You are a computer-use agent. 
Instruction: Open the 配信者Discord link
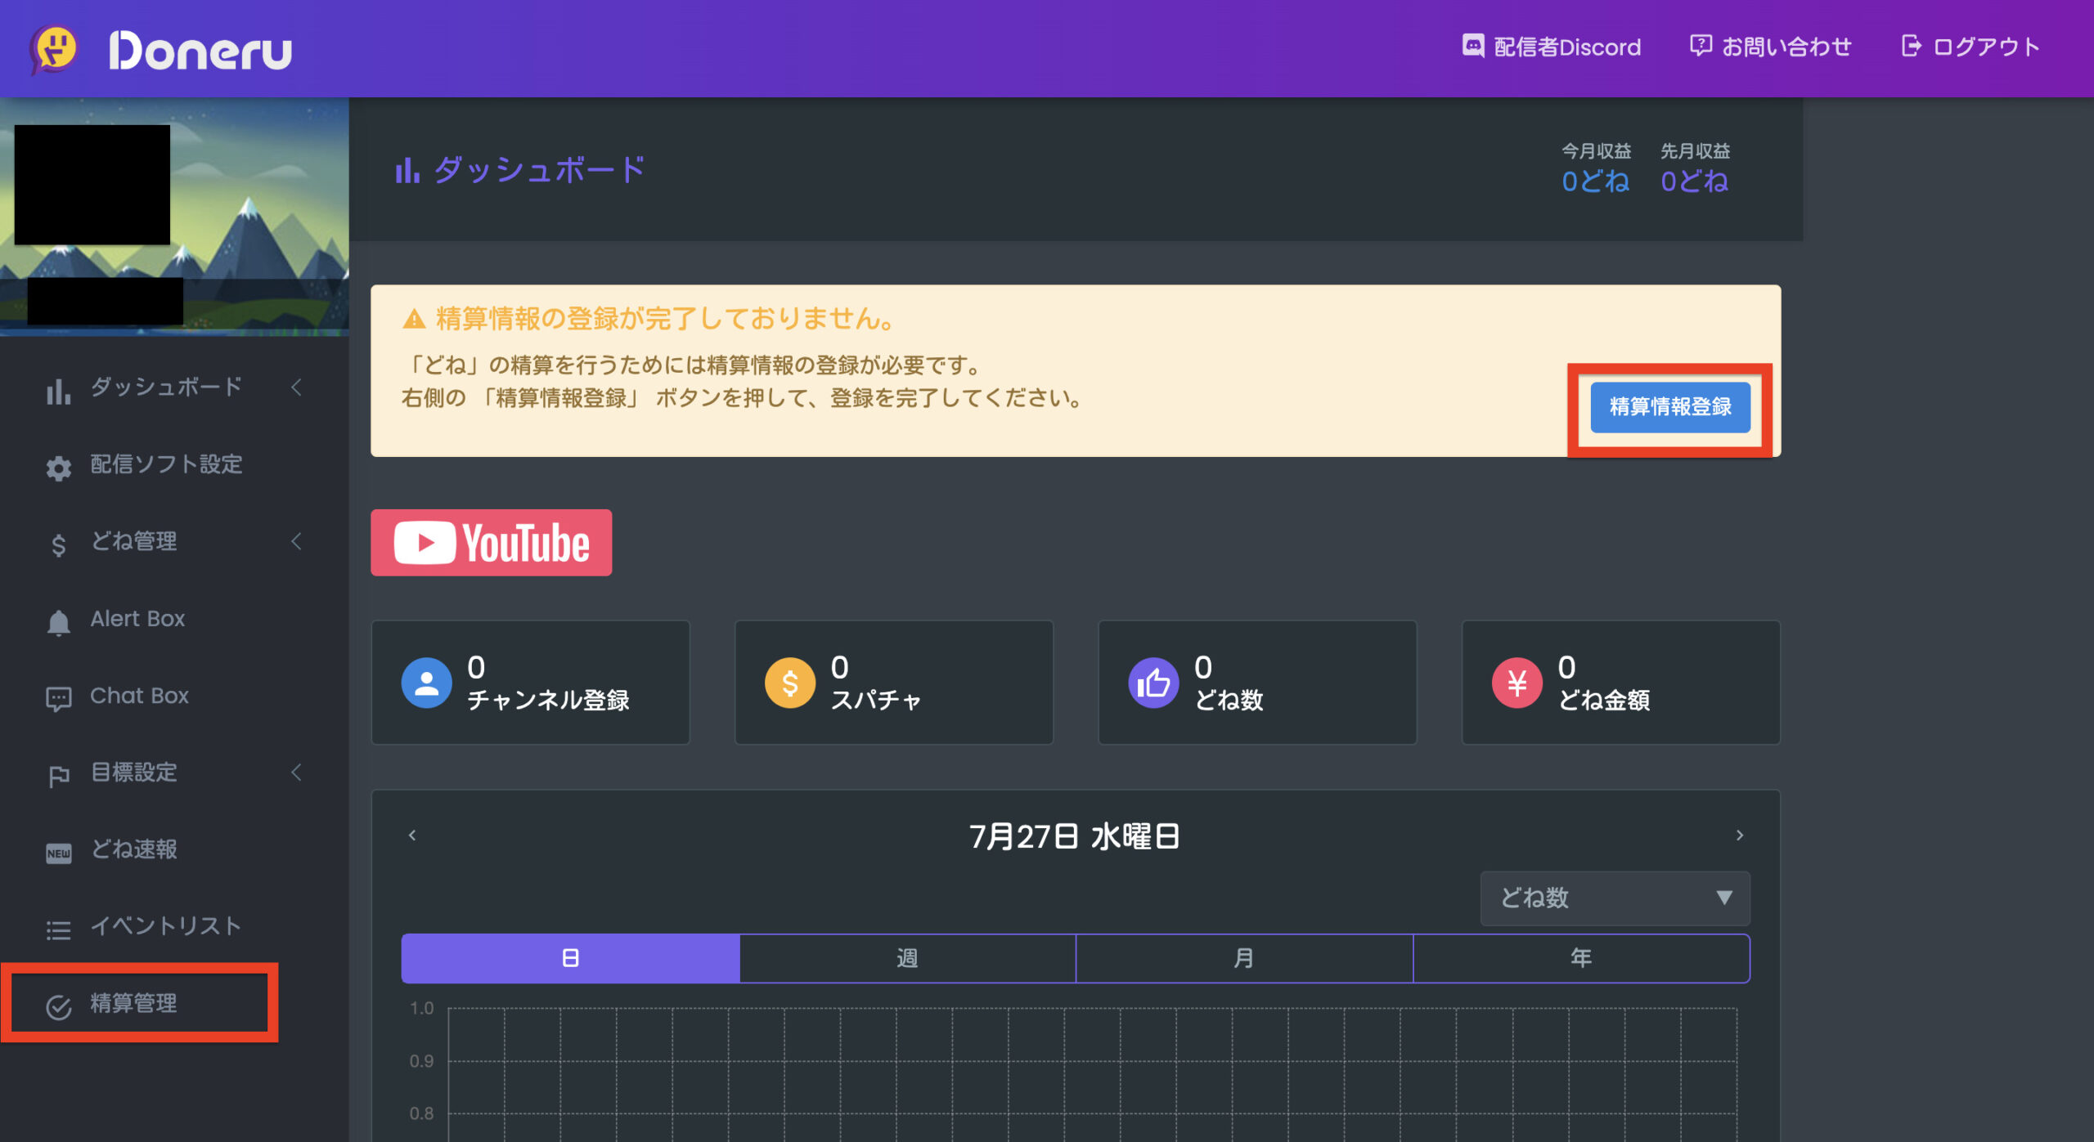(1566, 47)
